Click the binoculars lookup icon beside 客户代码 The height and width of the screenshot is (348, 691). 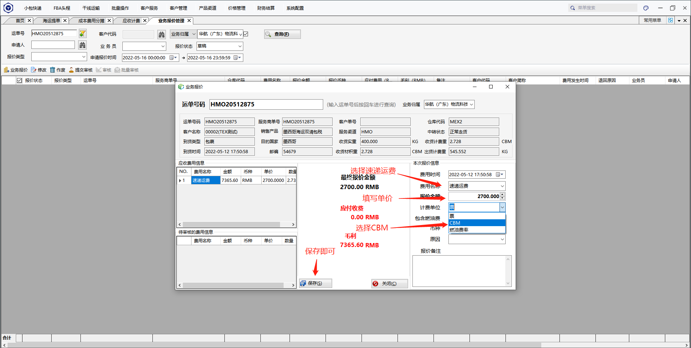[162, 34]
